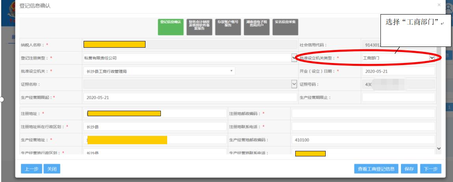Click the 注册地联系电话 input field
Viewport: 453px width, 182px height.
(363, 126)
